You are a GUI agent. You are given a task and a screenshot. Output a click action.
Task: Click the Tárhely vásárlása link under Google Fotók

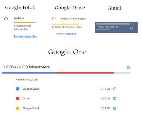tap(25, 37)
